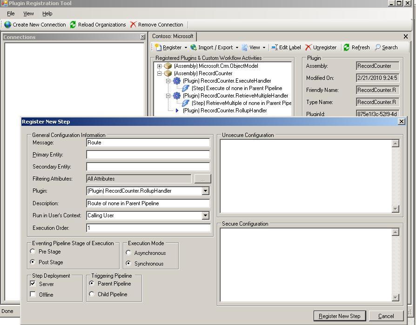Select the Post Stage radio button
416x325 pixels.
pos(33,262)
